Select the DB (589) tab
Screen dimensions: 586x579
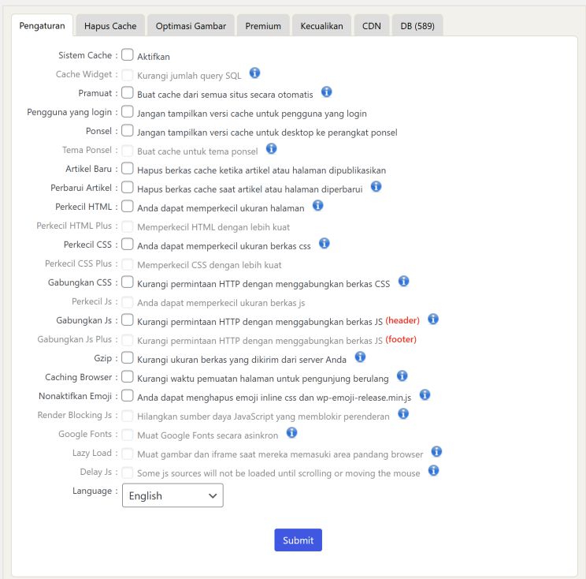(x=417, y=26)
